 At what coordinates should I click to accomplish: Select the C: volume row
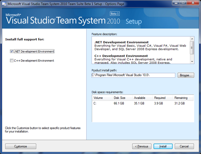point(143,103)
